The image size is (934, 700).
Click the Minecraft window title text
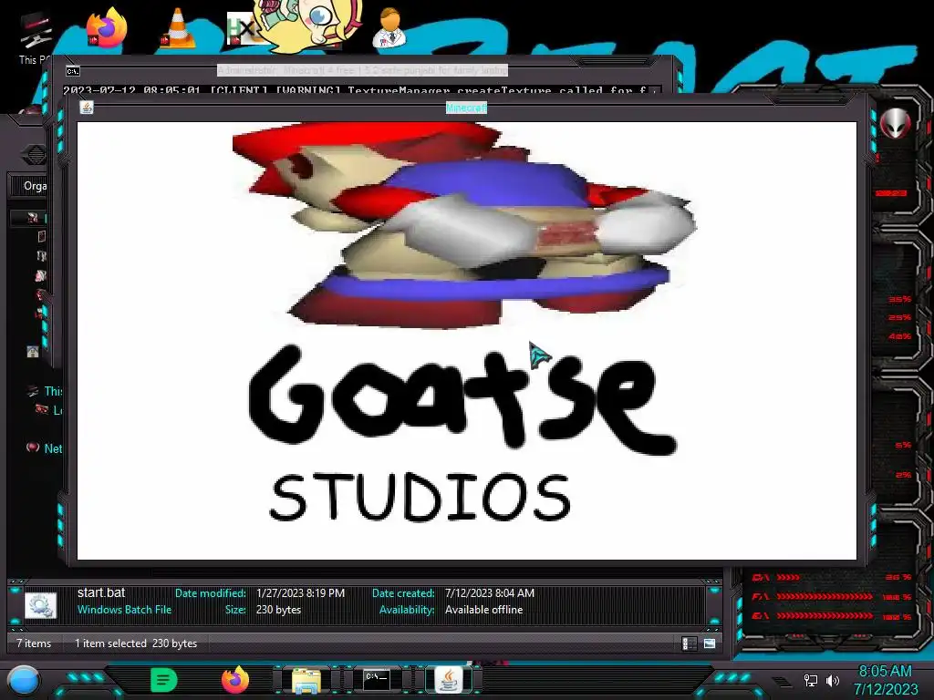click(466, 108)
